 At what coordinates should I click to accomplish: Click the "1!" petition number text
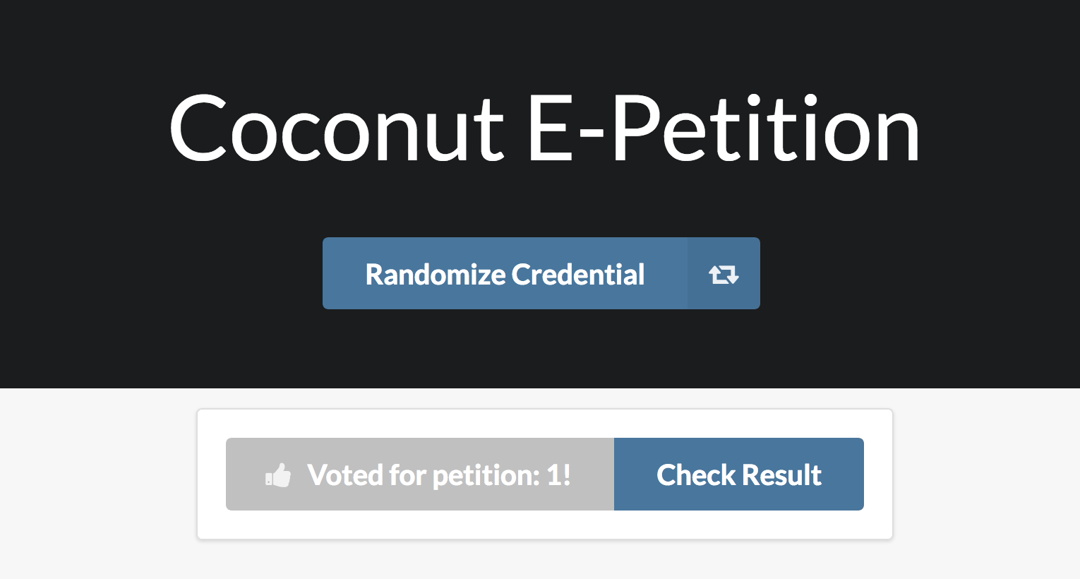coord(559,475)
